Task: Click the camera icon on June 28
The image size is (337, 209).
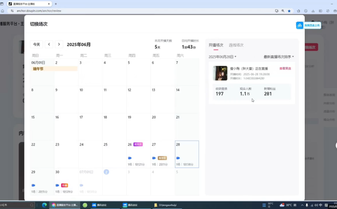Action: [x=178, y=158]
